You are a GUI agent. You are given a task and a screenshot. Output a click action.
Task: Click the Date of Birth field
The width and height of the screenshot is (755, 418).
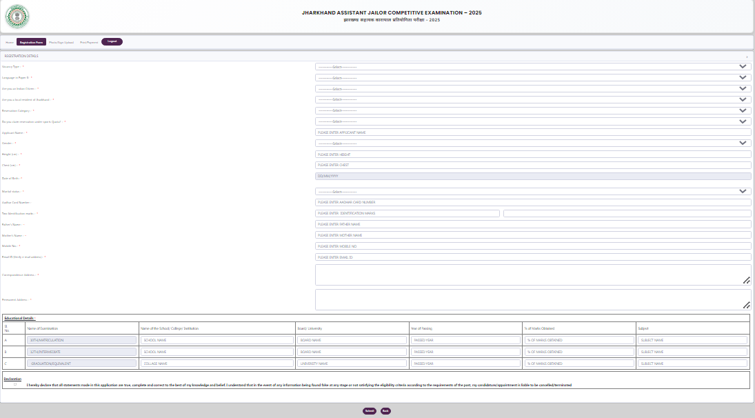click(532, 177)
